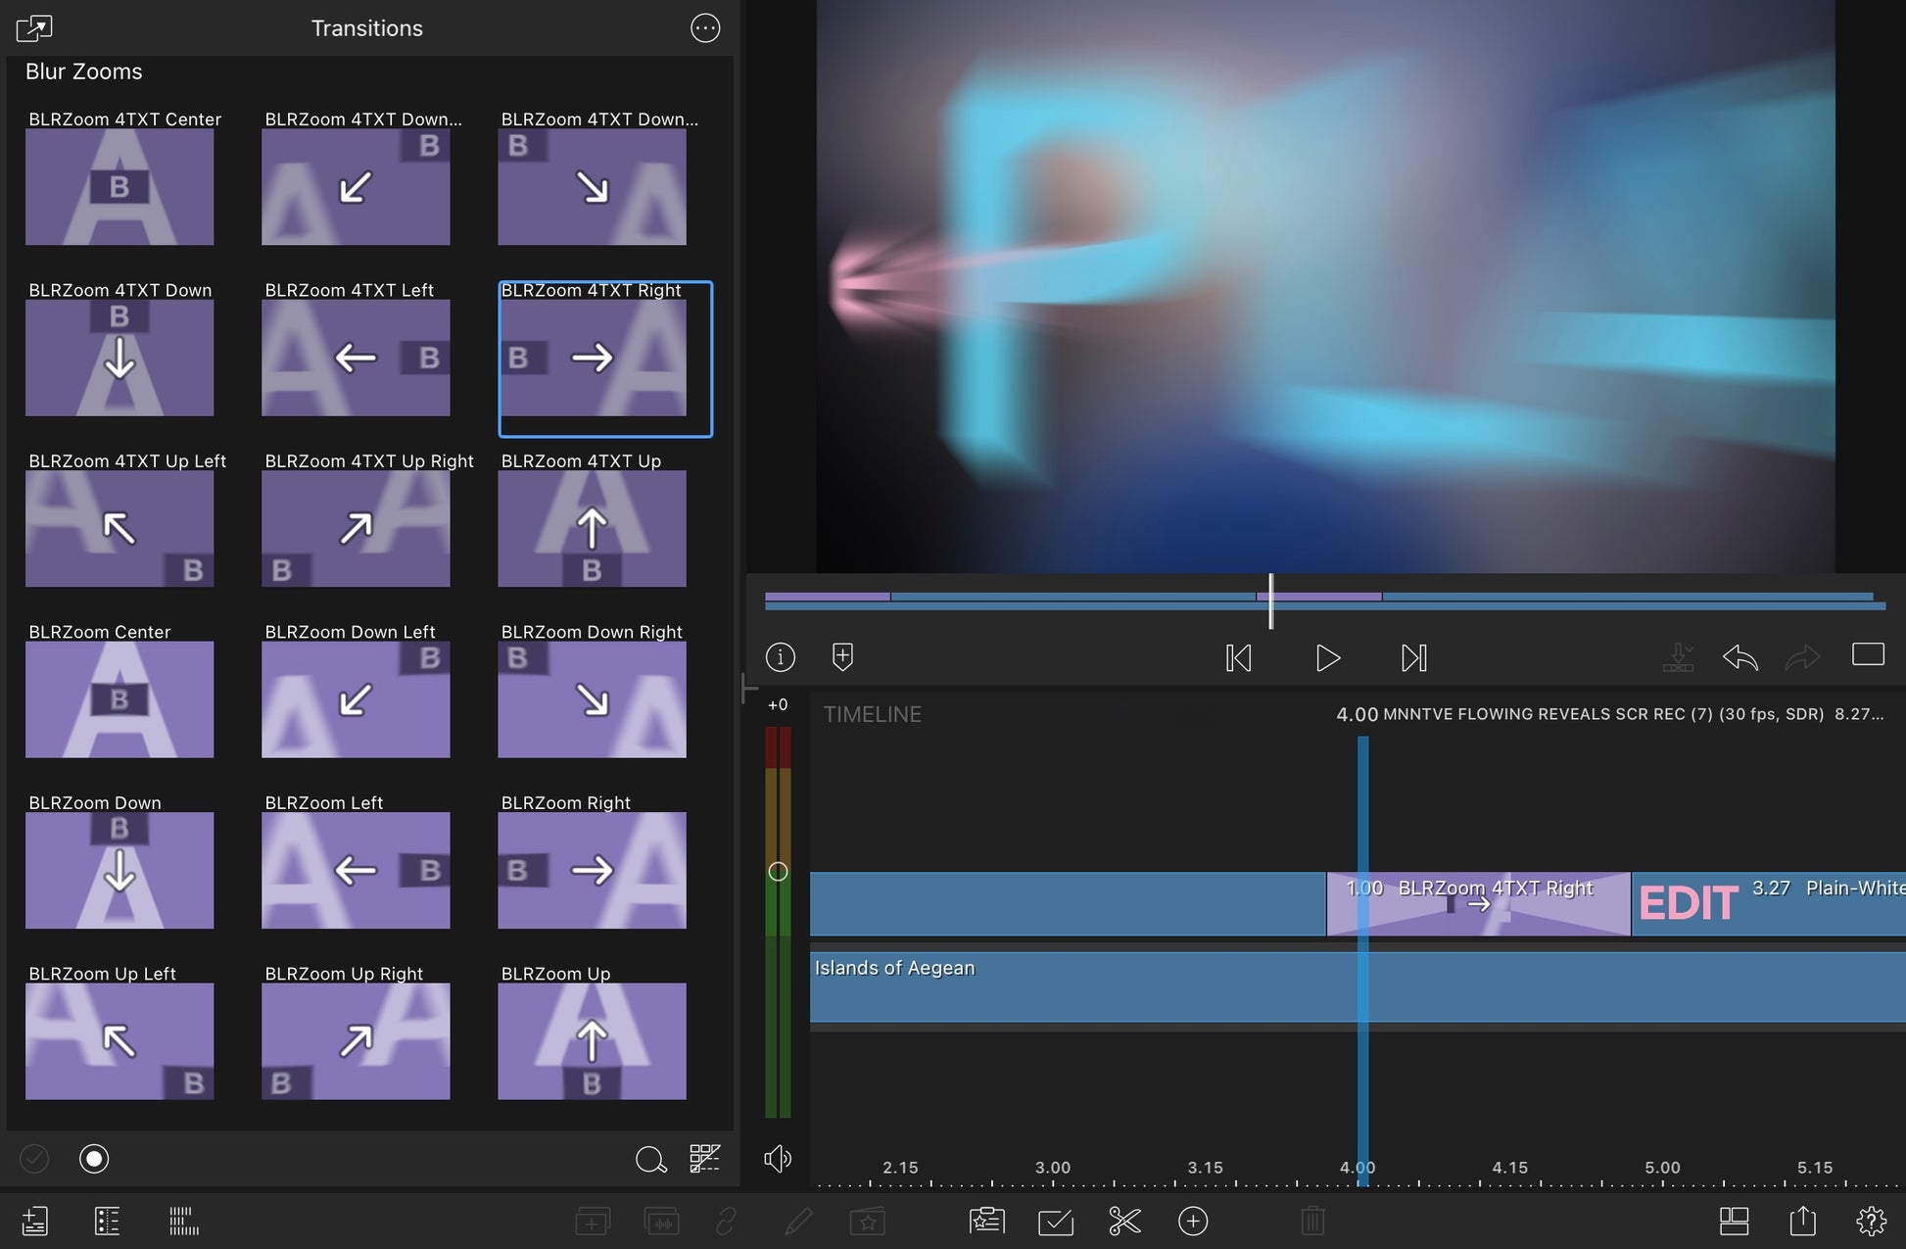Toggle the fullscreen preview rectangle icon
The width and height of the screenshot is (1906, 1249).
[1868, 654]
